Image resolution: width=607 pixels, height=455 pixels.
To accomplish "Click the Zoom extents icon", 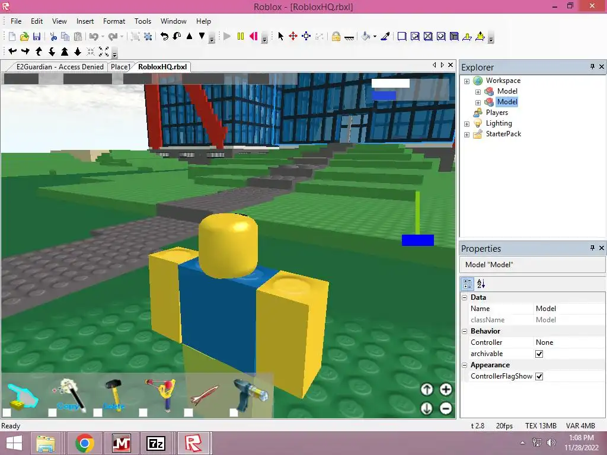I will pos(104,52).
